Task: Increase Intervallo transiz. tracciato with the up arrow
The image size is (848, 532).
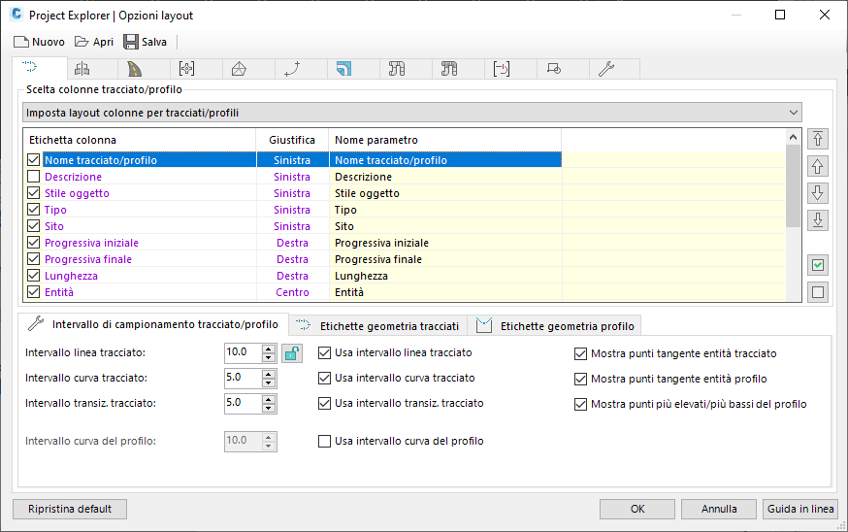Action: (268, 399)
